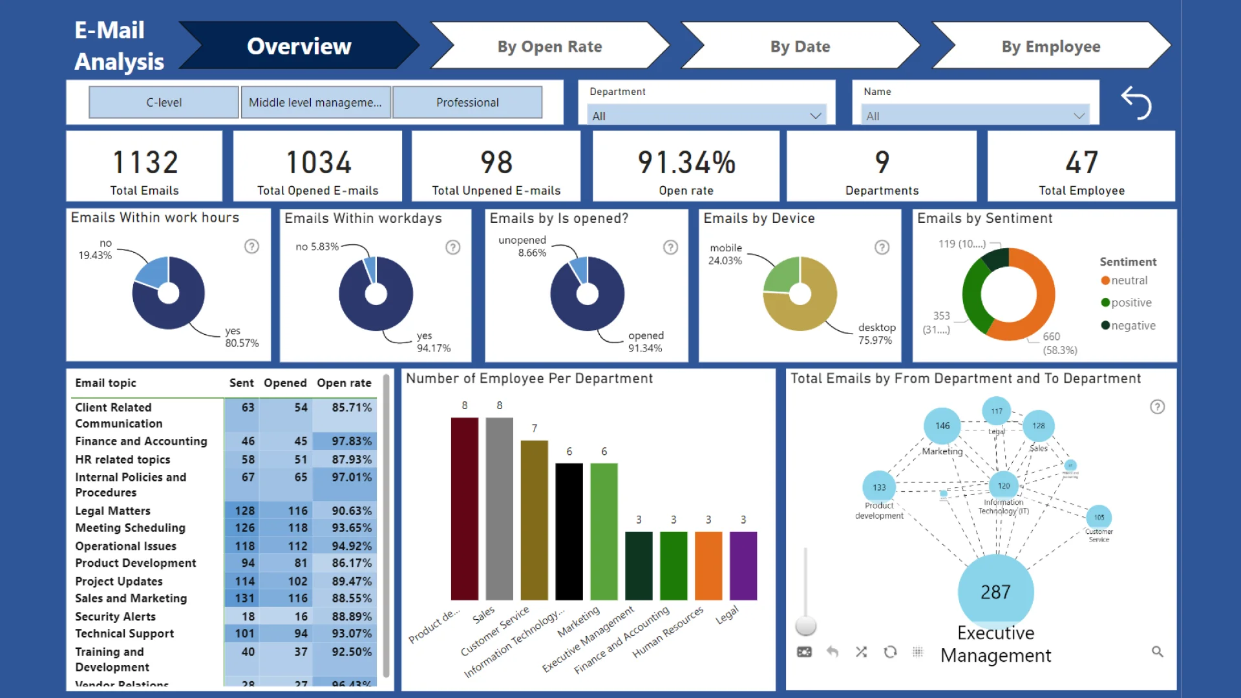The height and width of the screenshot is (698, 1241).
Task: Click the green positive donut segment
Action: (x=973, y=297)
